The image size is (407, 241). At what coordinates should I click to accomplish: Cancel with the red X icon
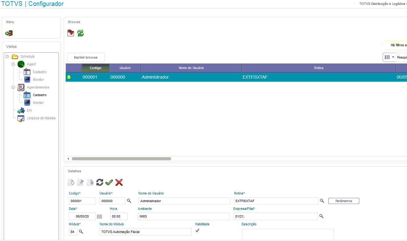tap(119, 182)
